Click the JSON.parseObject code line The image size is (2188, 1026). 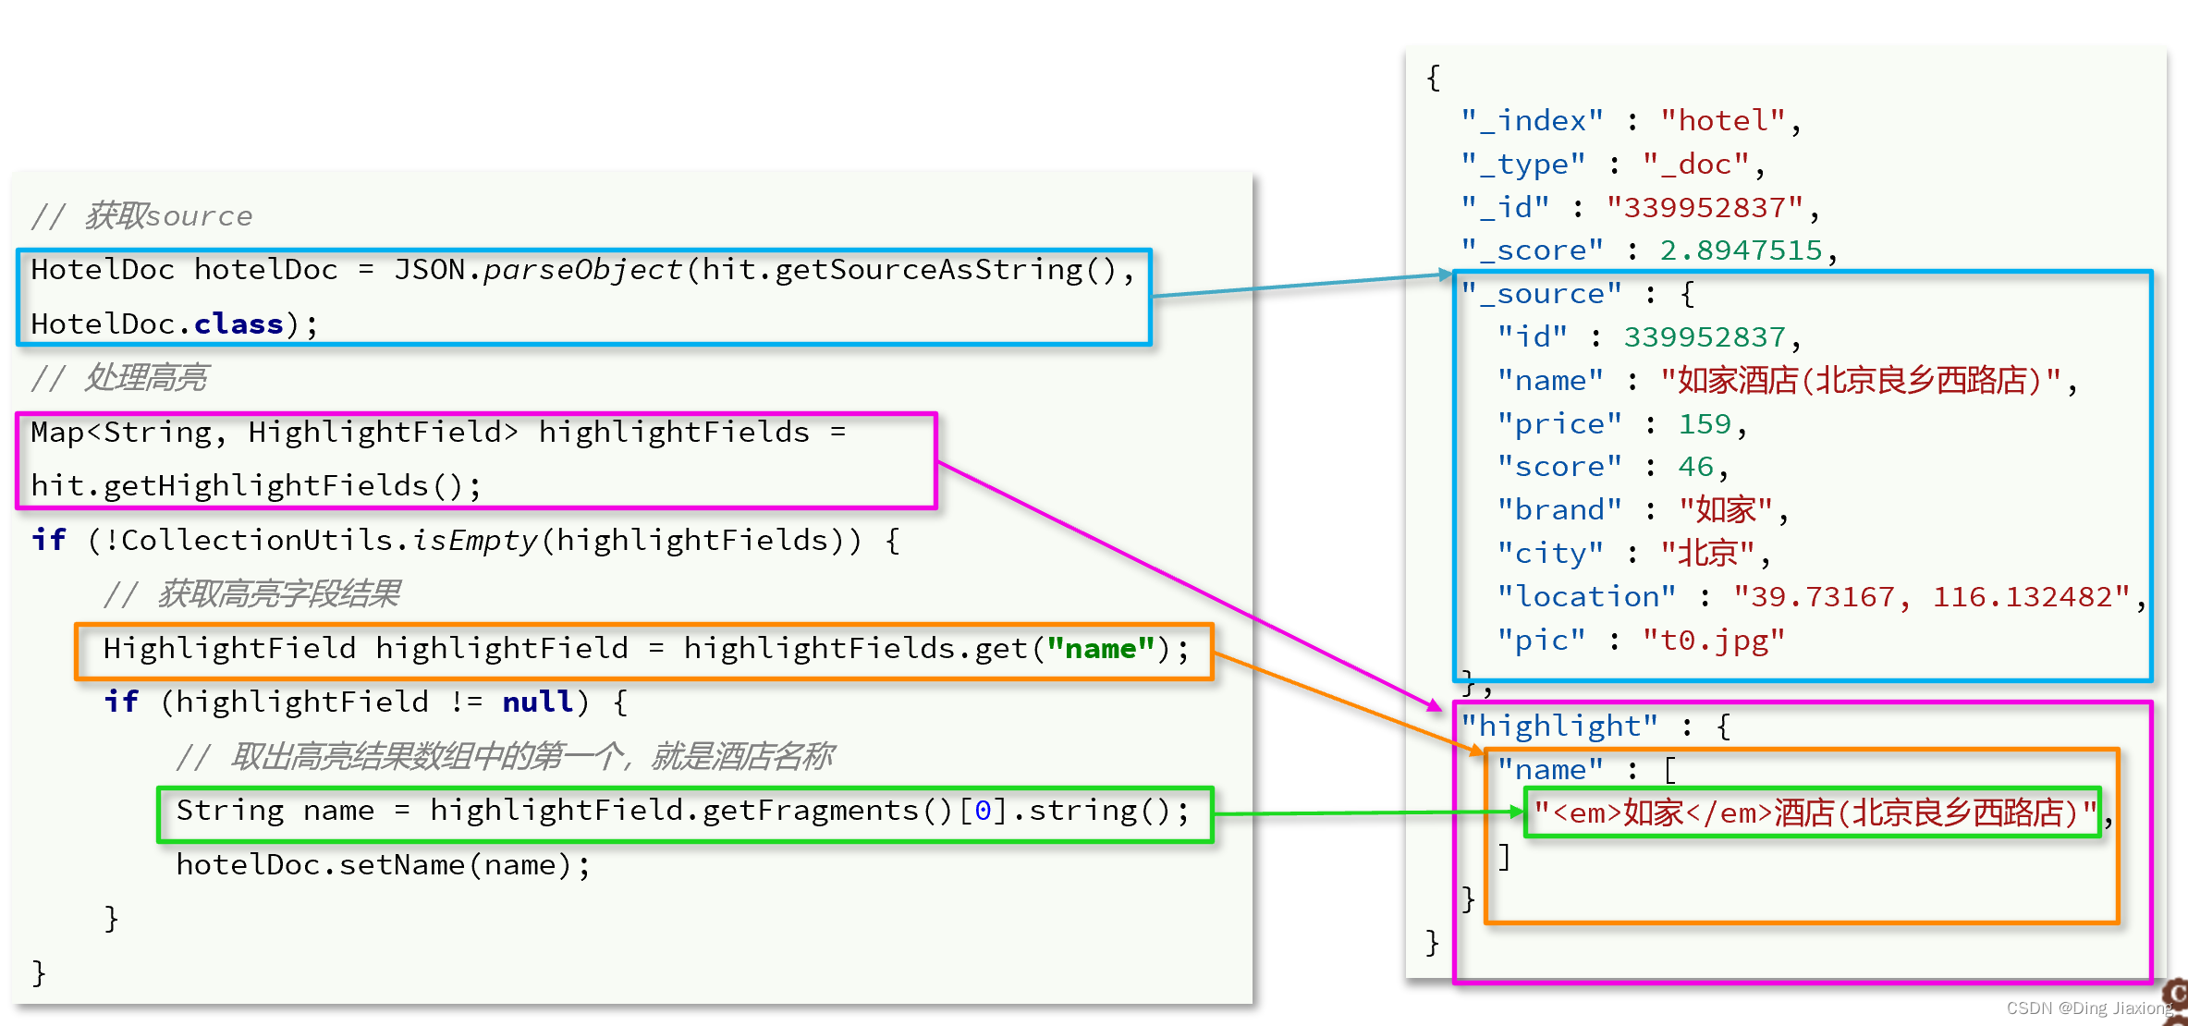pyautogui.click(x=582, y=270)
